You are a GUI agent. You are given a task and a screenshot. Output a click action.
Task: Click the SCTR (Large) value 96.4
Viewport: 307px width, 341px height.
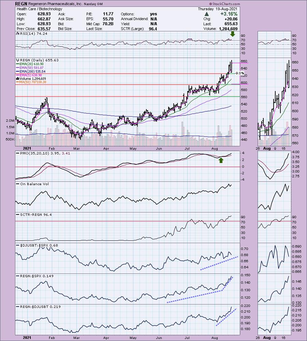pyautogui.click(x=153, y=29)
